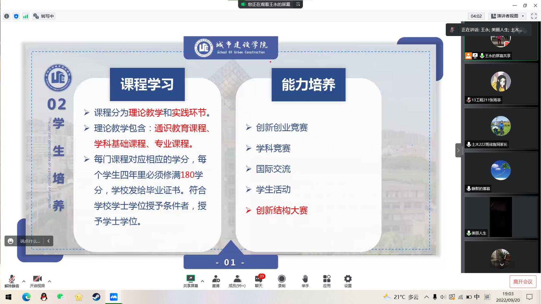Check network signal strength icon
Viewport: 541px width, 304px height.
(x=26, y=16)
